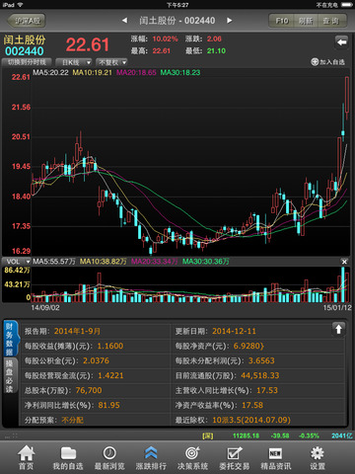Go back to 沪深A股 list

coord(27,21)
